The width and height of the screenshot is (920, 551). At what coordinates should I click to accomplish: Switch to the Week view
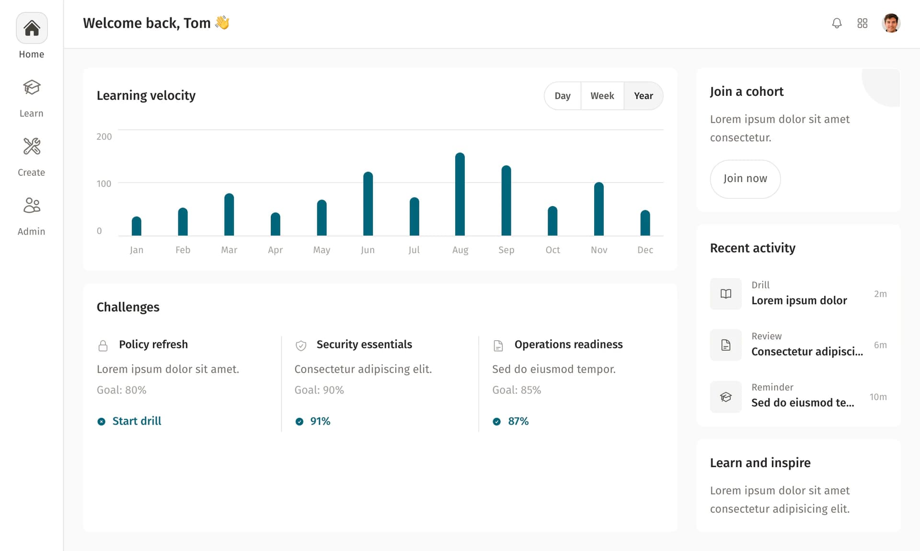[602, 95]
